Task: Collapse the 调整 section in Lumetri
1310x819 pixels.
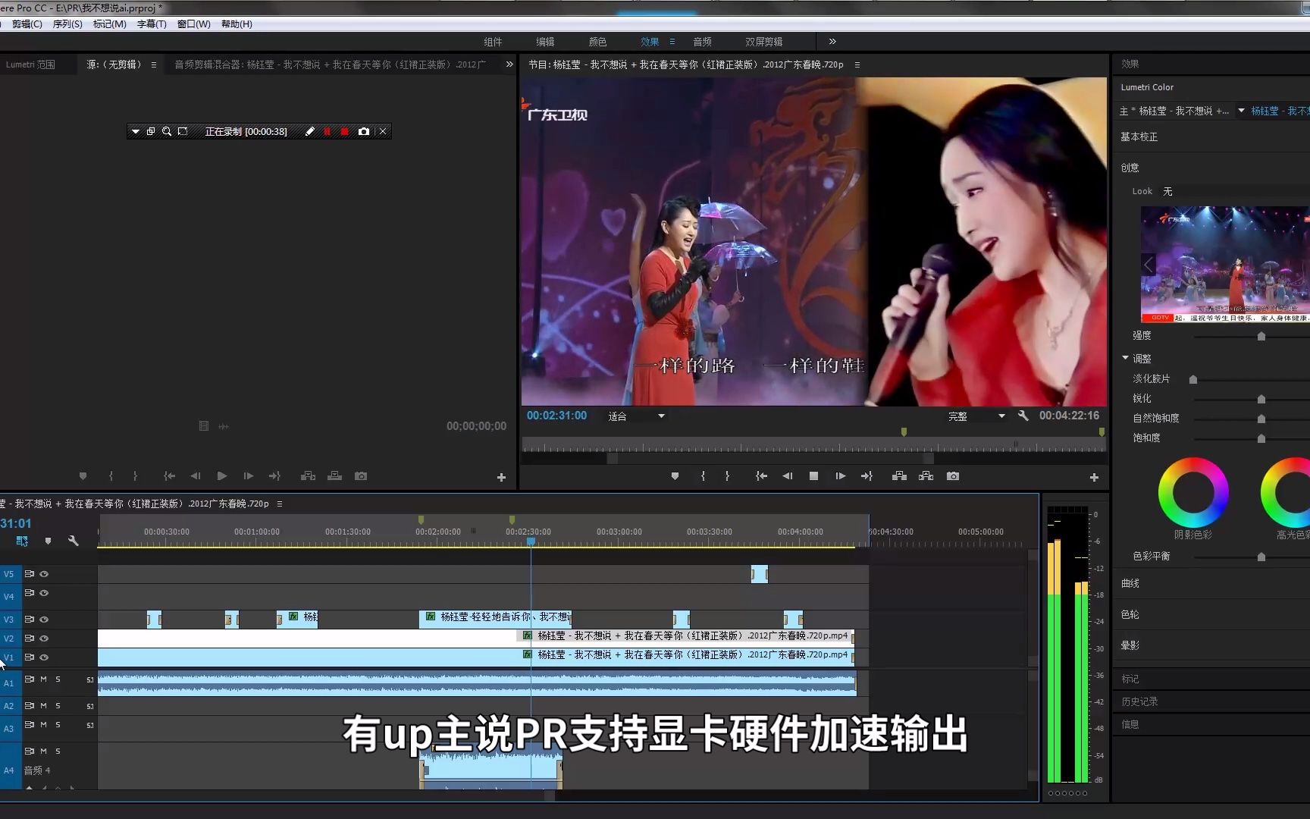Action: point(1126,358)
